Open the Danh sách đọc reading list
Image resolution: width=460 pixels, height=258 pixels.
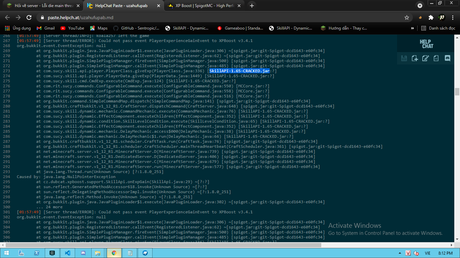438,28
